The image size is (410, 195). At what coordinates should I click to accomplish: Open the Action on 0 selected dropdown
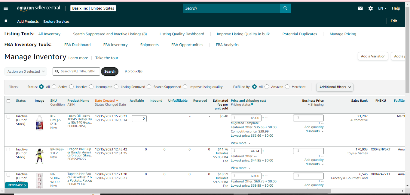(26, 71)
